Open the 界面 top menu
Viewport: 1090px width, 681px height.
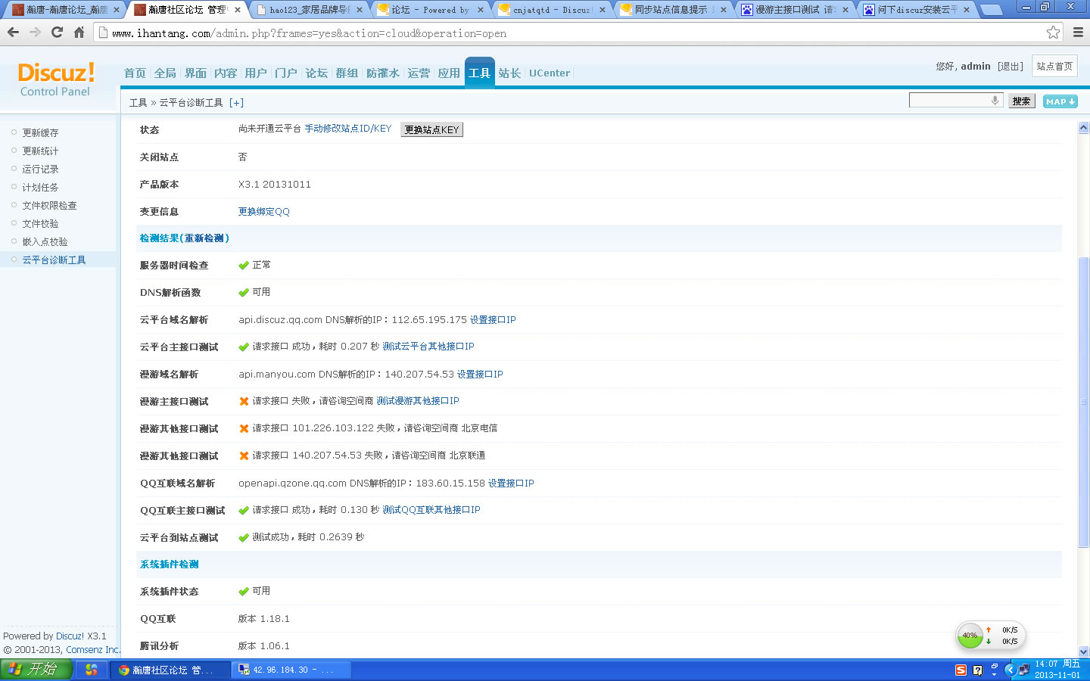coord(195,73)
